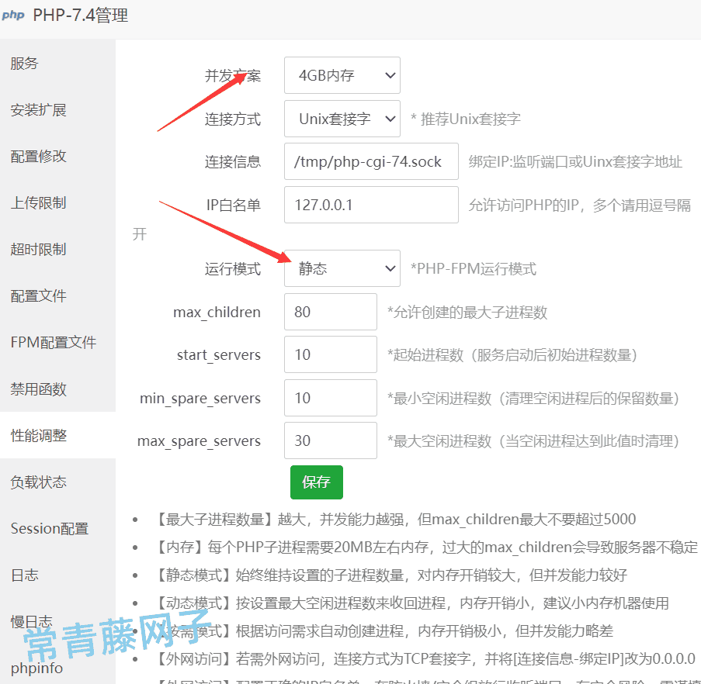Click the PHP logo icon in the header
The width and height of the screenshot is (701, 684).
[x=13, y=14]
